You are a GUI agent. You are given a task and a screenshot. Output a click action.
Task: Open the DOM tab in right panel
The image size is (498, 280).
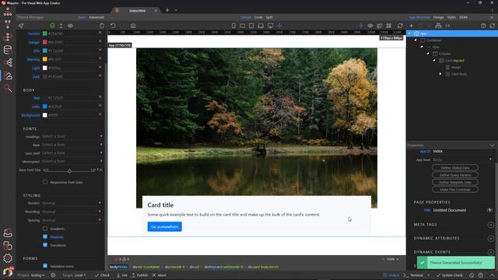[x=463, y=17]
